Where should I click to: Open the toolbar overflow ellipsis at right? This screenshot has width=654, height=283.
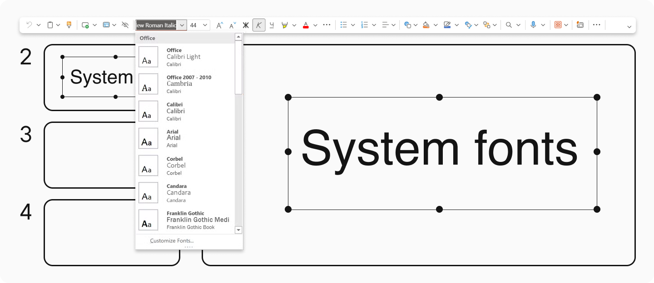click(x=597, y=25)
